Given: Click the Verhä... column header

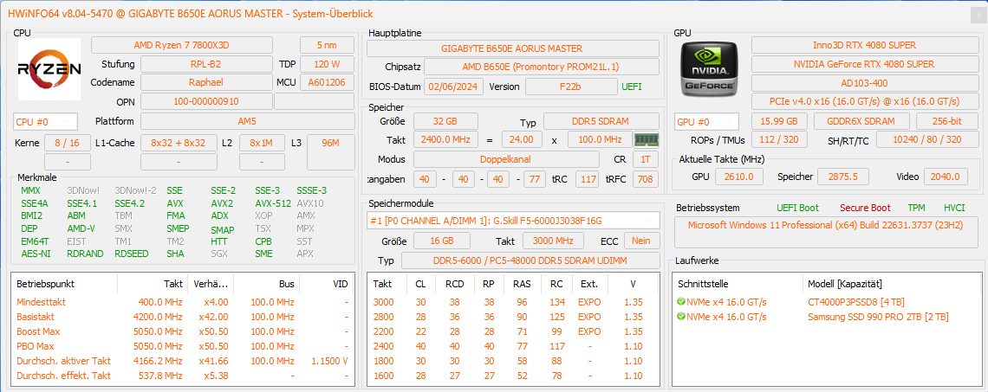Looking at the screenshot, I should (x=210, y=284).
